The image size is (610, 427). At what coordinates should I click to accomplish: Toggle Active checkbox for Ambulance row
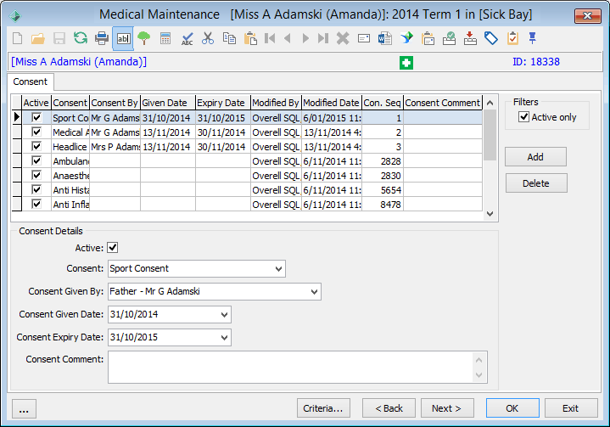click(36, 160)
